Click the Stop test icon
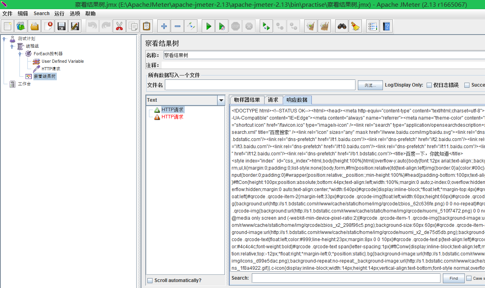The width and height of the screenshot is (485, 288). pos(235,27)
